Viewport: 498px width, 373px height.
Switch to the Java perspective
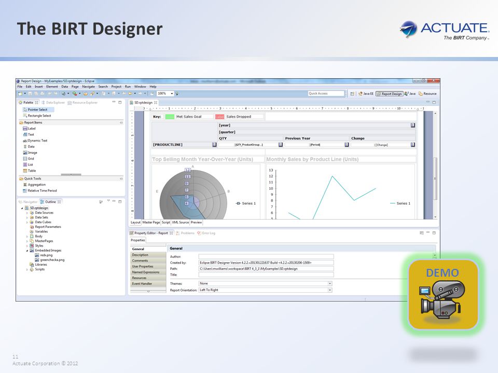[410, 94]
